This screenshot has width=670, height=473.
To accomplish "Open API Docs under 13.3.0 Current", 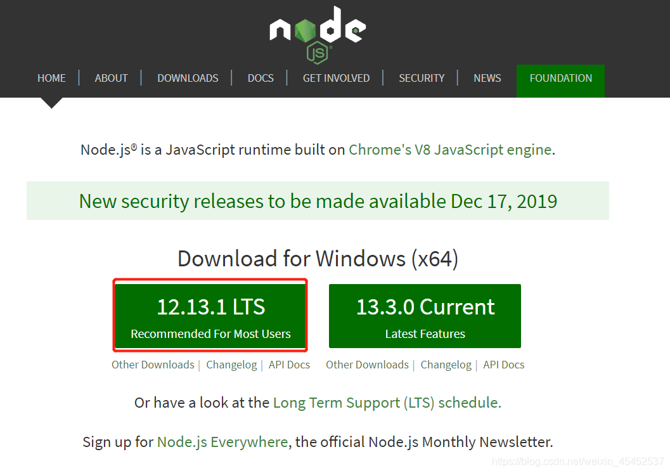I will coord(504,365).
